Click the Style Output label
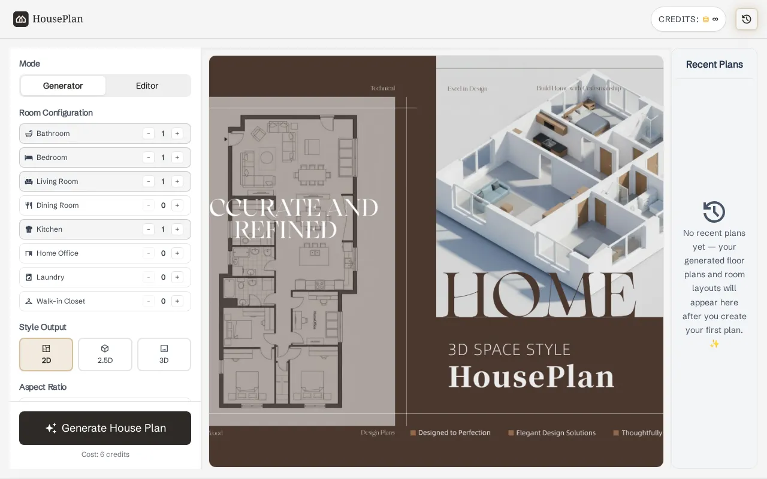Image resolution: width=767 pixels, height=479 pixels. tap(43, 327)
